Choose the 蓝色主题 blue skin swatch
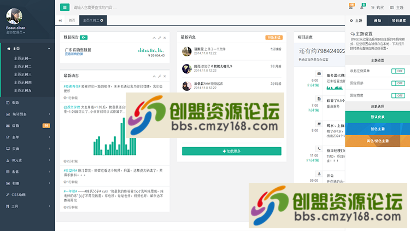This screenshot has height=231, width=410. pyautogui.click(x=378, y=129)
